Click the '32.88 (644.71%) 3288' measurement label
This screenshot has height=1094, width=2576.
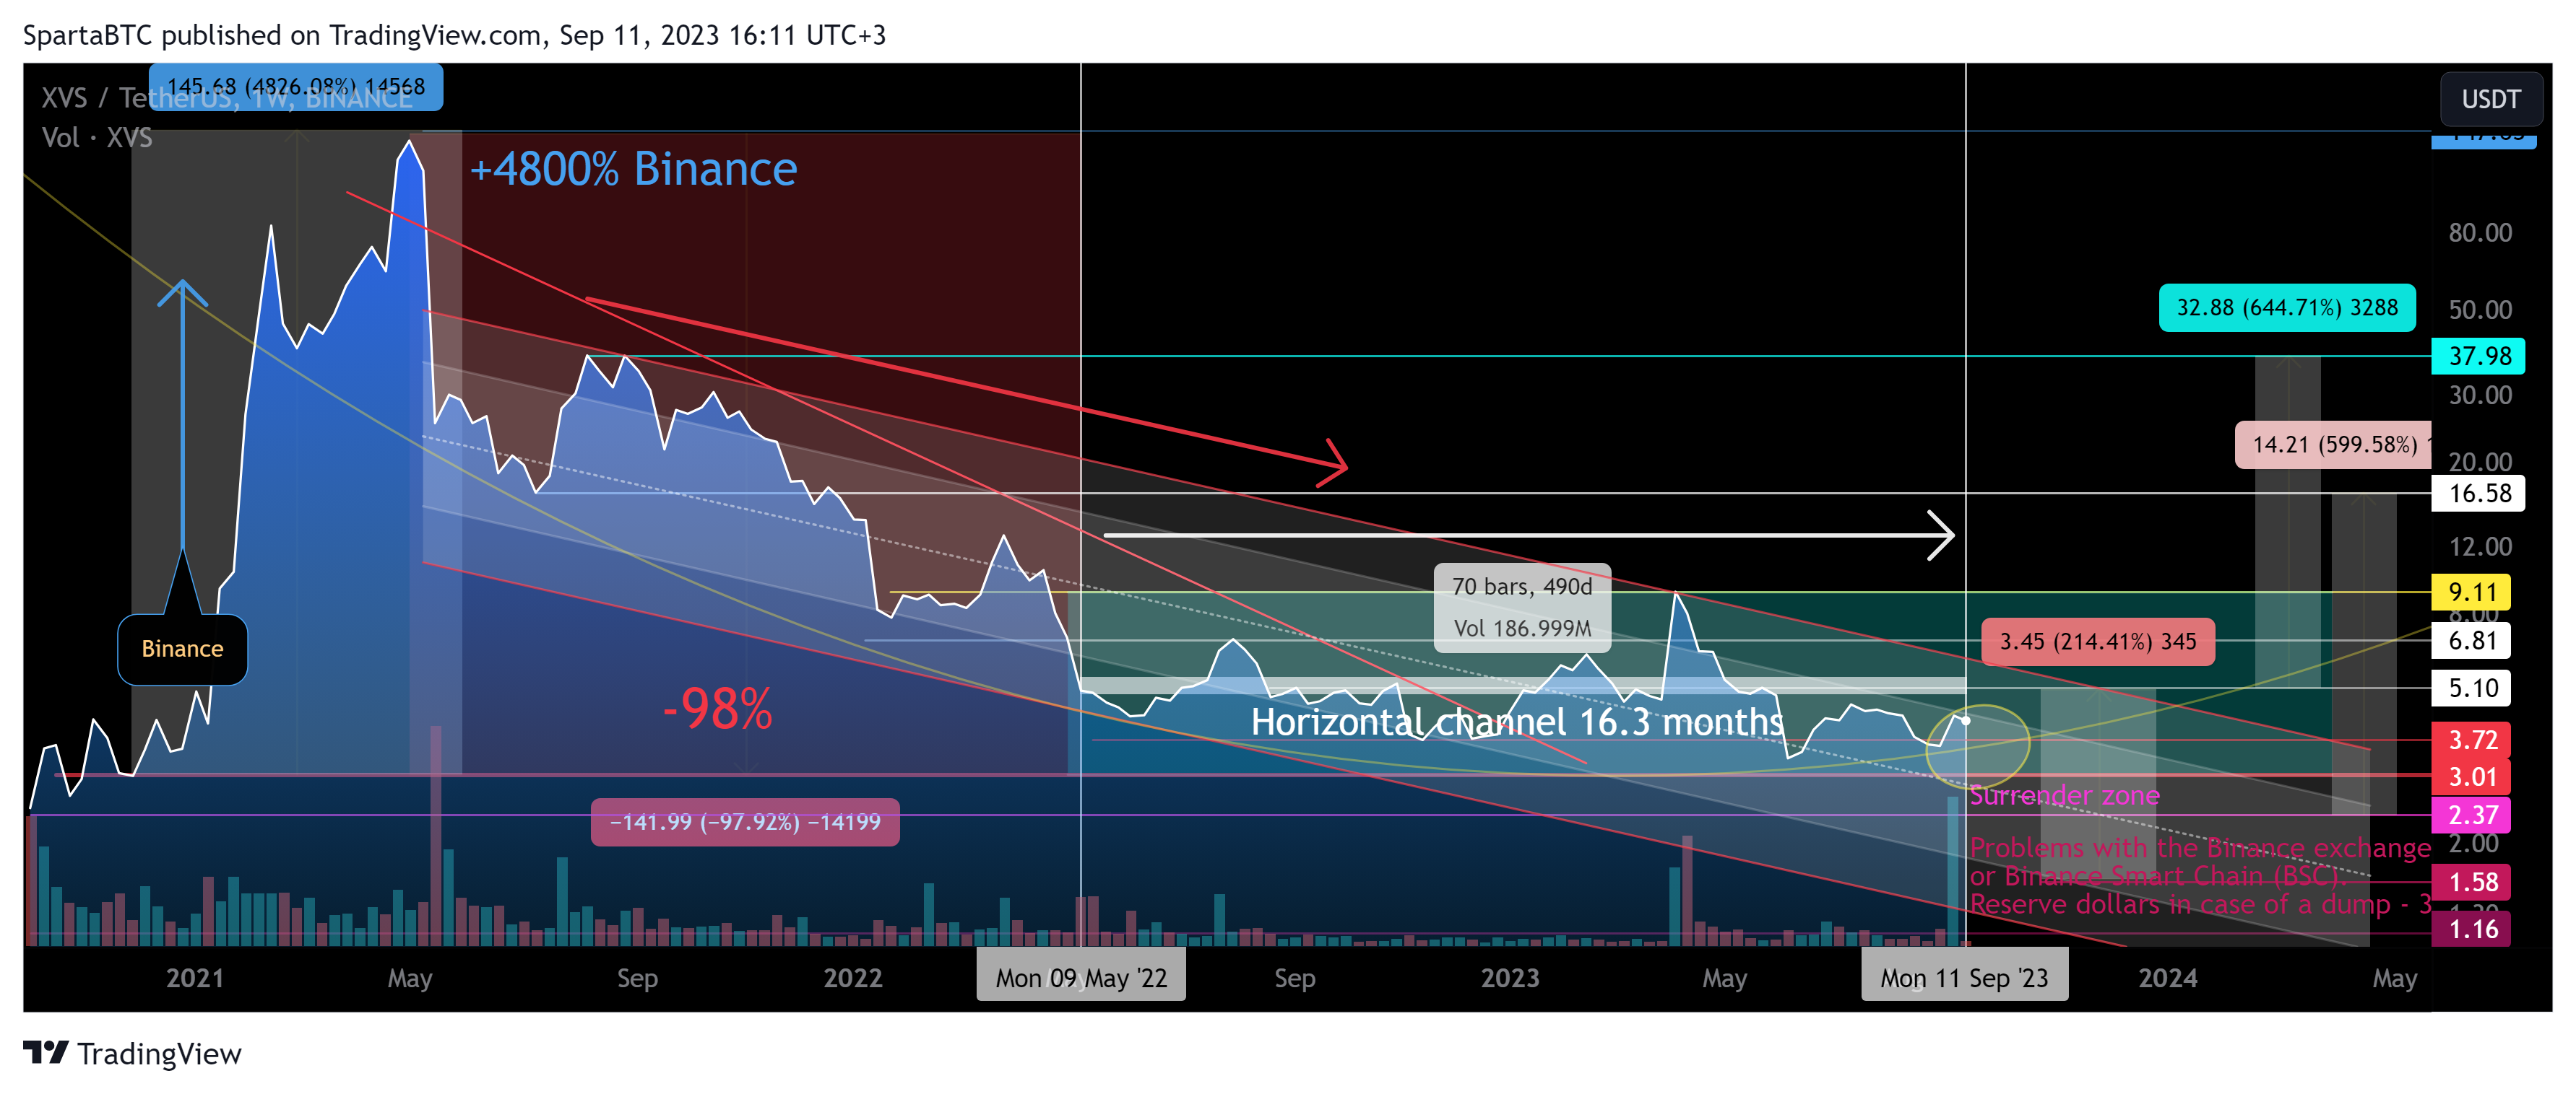tap(2287, 307)
